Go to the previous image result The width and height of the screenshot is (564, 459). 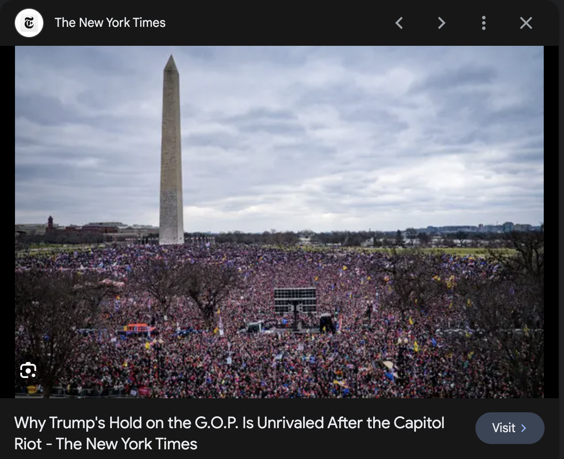click(399, 23)
